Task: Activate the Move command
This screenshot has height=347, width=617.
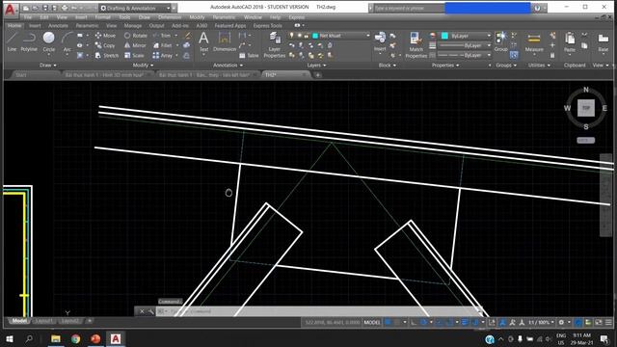Action: [105, 36]
